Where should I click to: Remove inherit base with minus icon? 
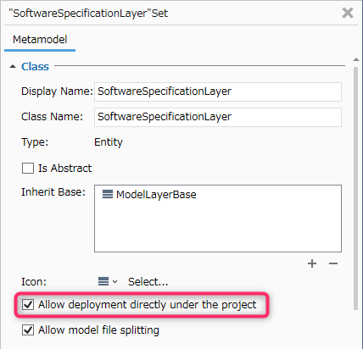(333, 263)
